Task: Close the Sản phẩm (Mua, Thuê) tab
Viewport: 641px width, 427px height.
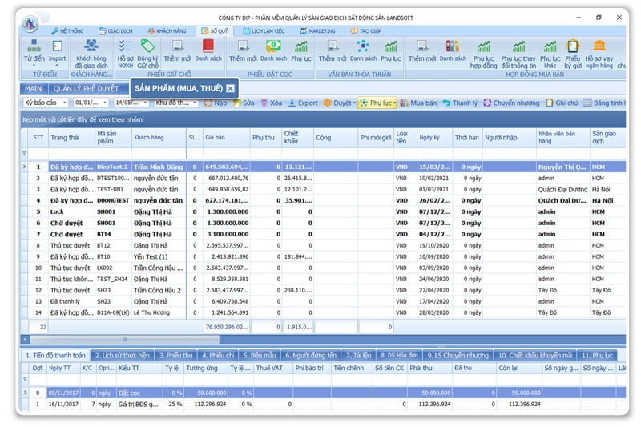Action: (x=230, y=88)
